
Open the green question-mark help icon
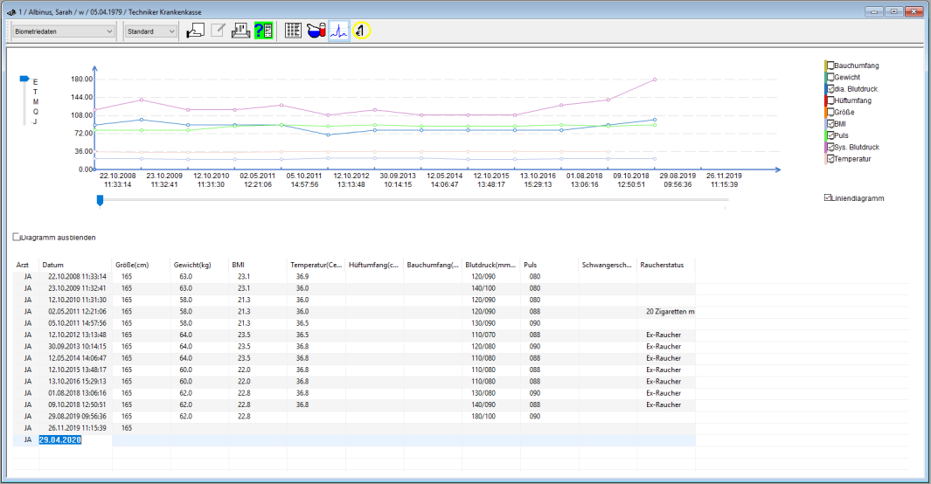coord(263,31)
